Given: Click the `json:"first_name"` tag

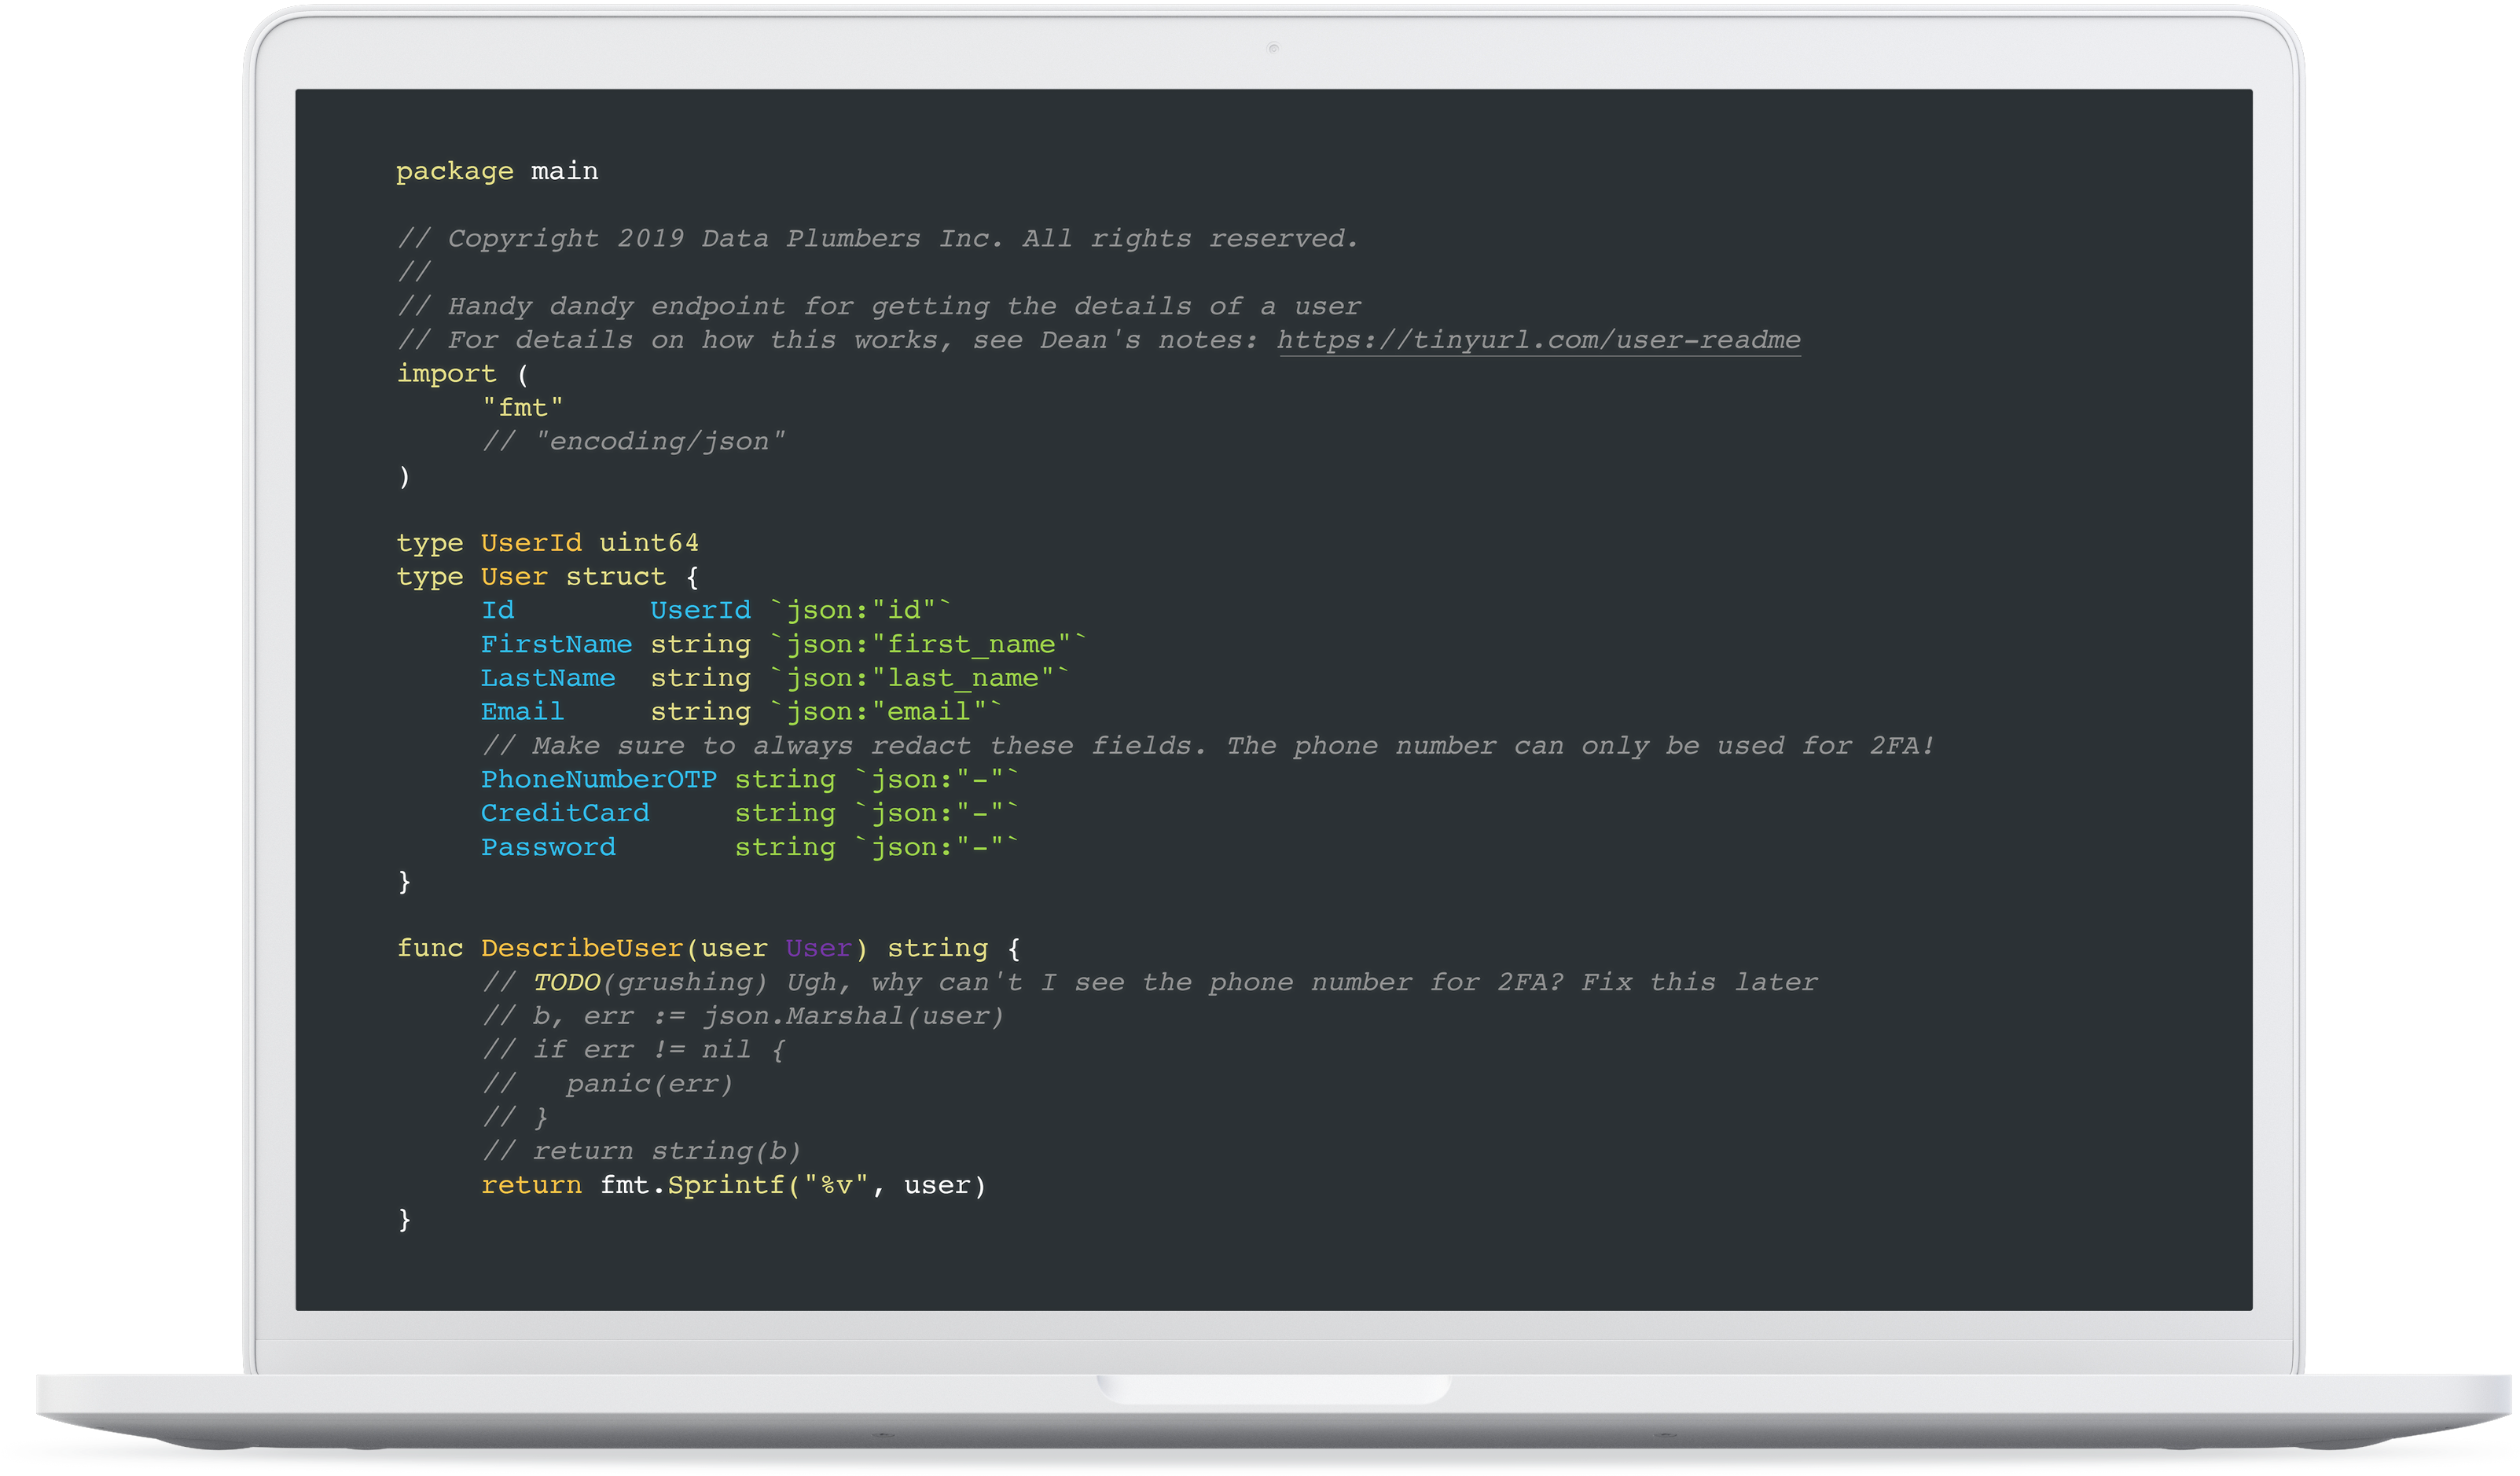Looking at the screenshot, I should [928, 644].
